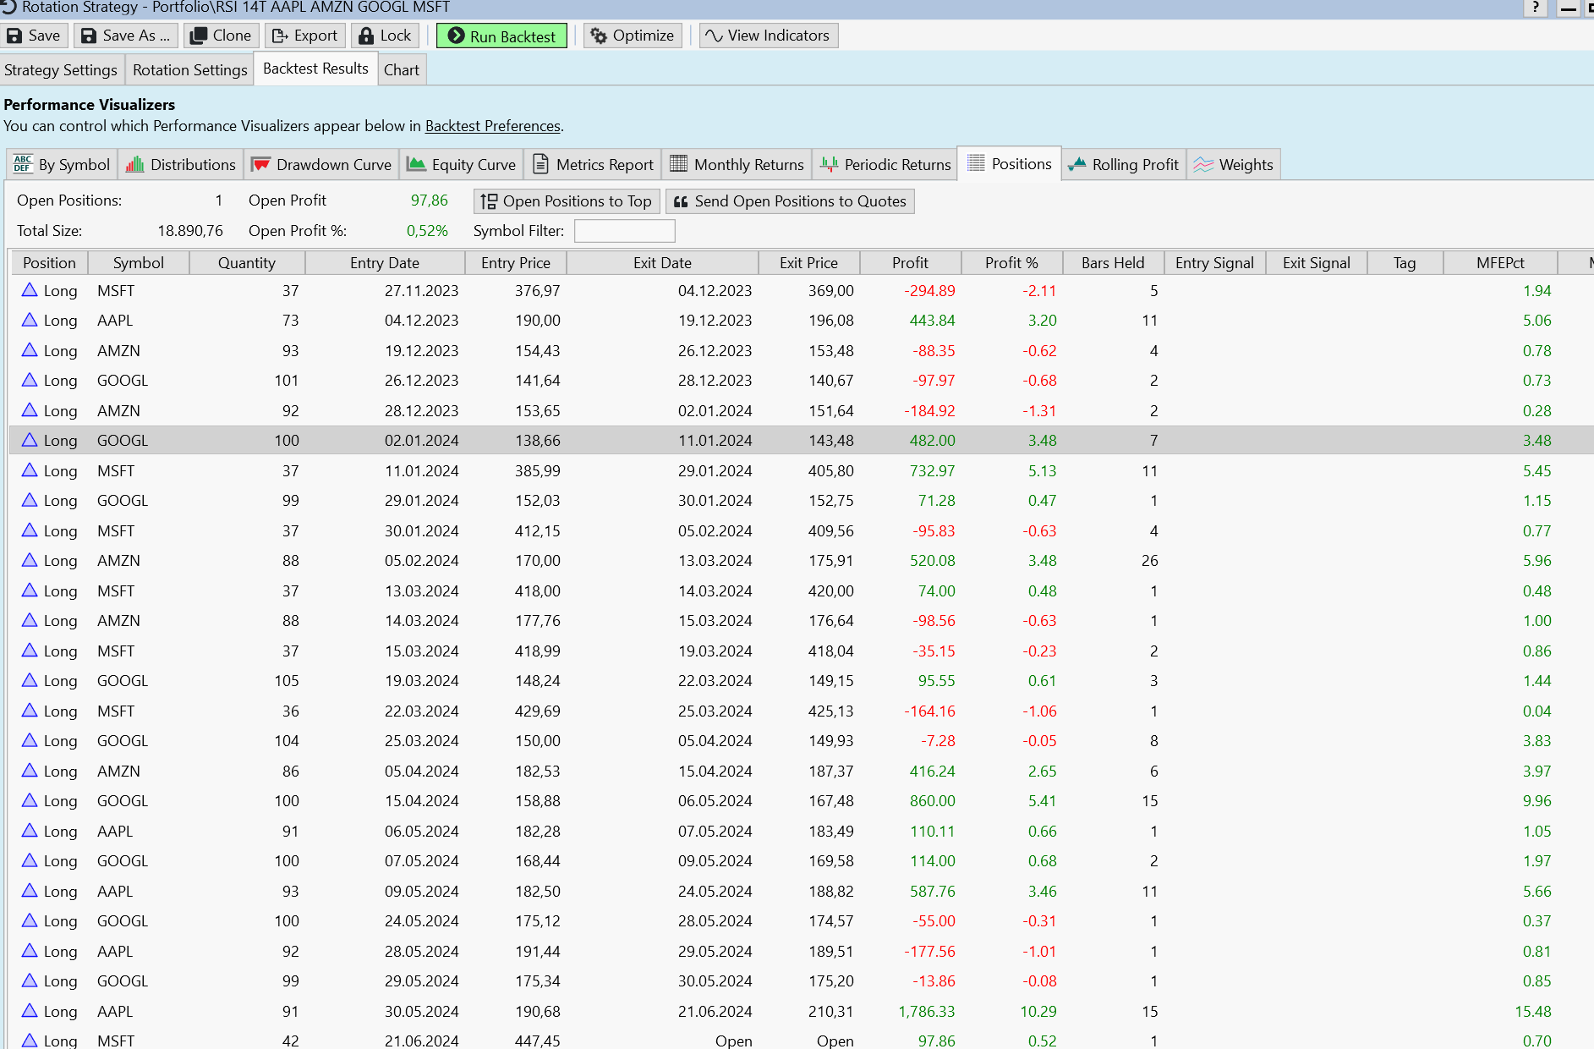Select the Weights visualizer tab
The width and height of the screenshot is (1594, 1049).
tap(1234, 165)
